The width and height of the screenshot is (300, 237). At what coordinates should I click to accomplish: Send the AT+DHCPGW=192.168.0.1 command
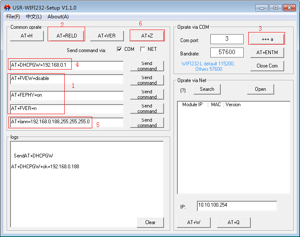(147, 66)
